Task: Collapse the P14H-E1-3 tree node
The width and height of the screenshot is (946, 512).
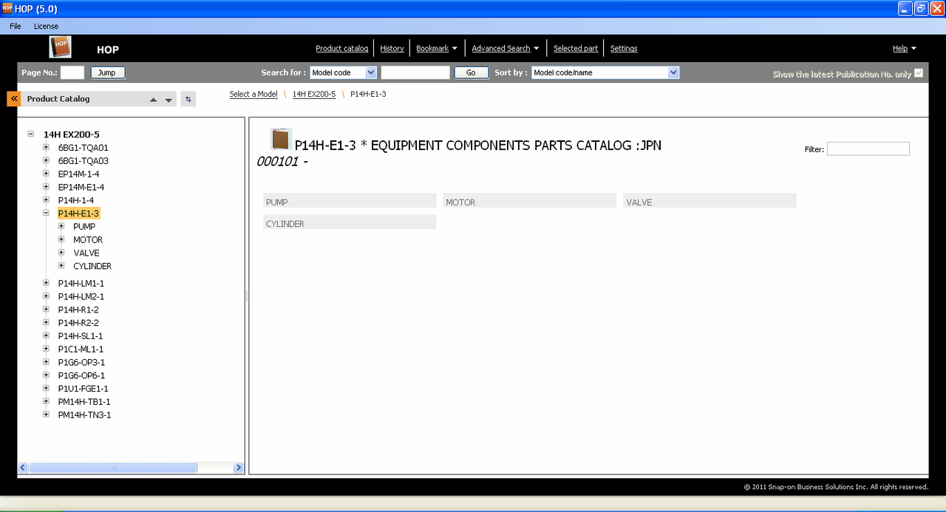Action: tap(46, 213)
